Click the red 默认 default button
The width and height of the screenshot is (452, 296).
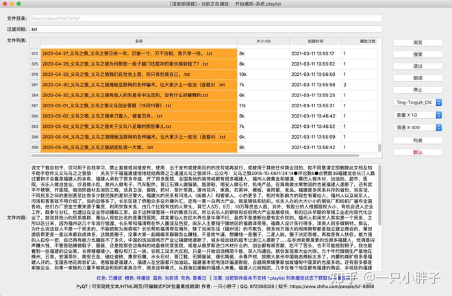coord(418,152)
